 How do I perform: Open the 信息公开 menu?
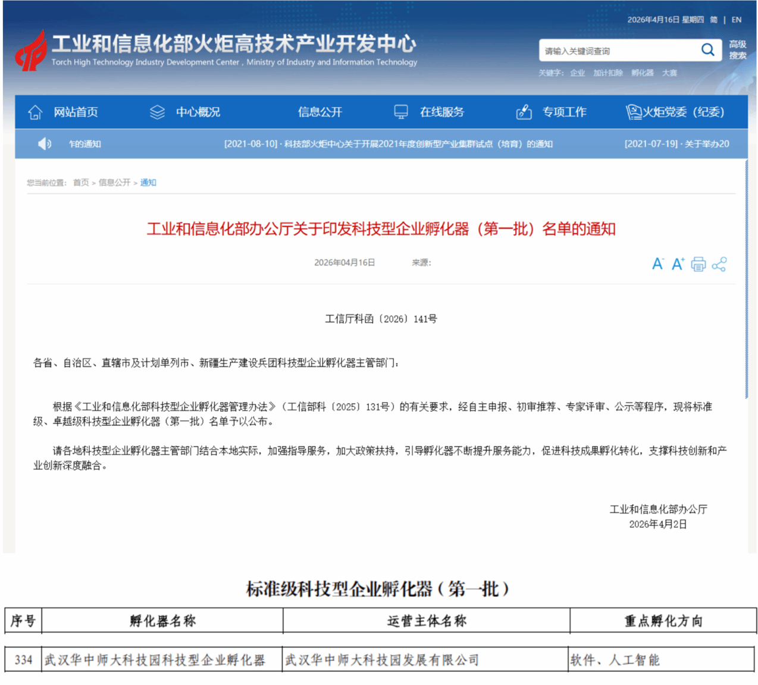[x=320, y=112]
